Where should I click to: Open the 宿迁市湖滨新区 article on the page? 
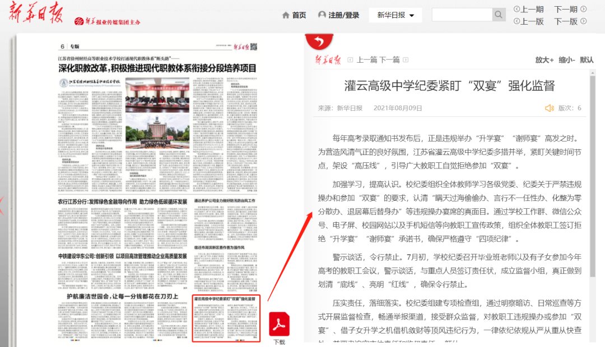(219, 247)
